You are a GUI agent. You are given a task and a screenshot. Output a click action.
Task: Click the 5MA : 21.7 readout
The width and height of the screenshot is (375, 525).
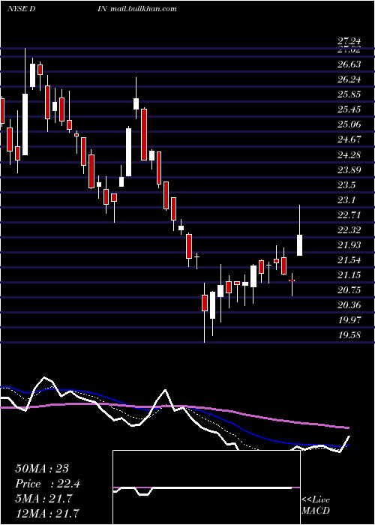coord(43,498)
